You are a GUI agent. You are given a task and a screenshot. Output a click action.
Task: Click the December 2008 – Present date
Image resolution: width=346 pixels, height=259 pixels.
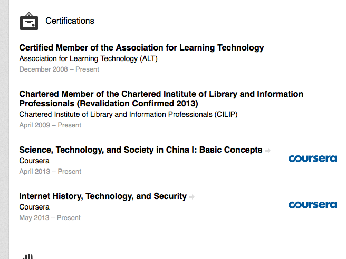(59, 69)
